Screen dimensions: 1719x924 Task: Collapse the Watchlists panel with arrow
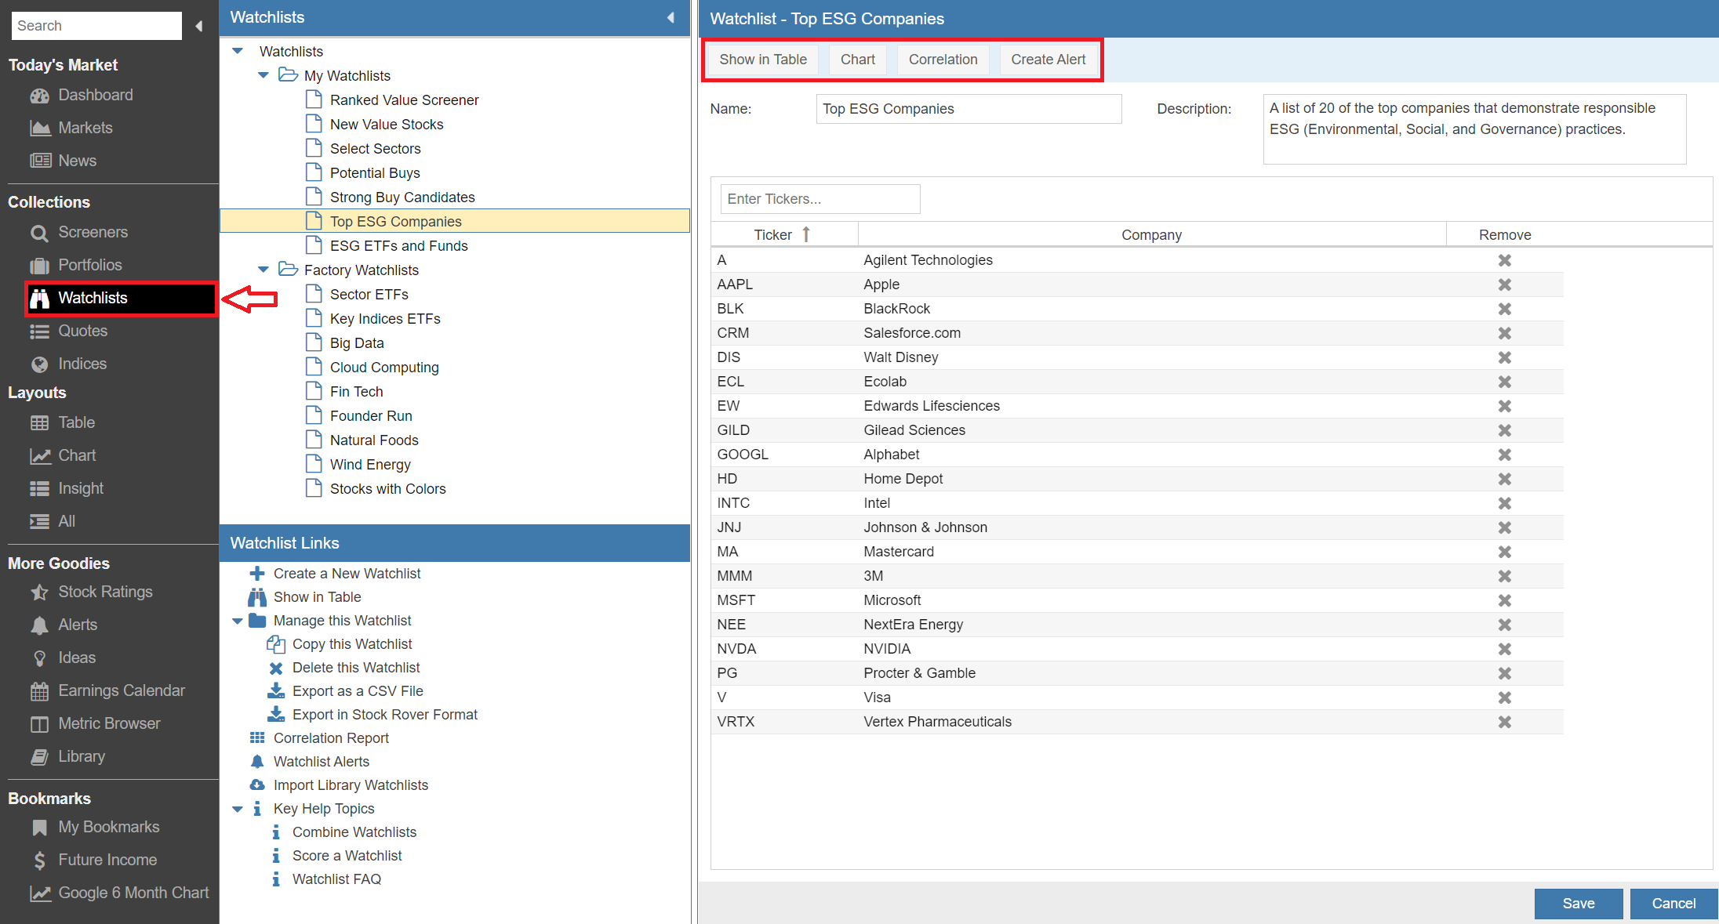671,17
